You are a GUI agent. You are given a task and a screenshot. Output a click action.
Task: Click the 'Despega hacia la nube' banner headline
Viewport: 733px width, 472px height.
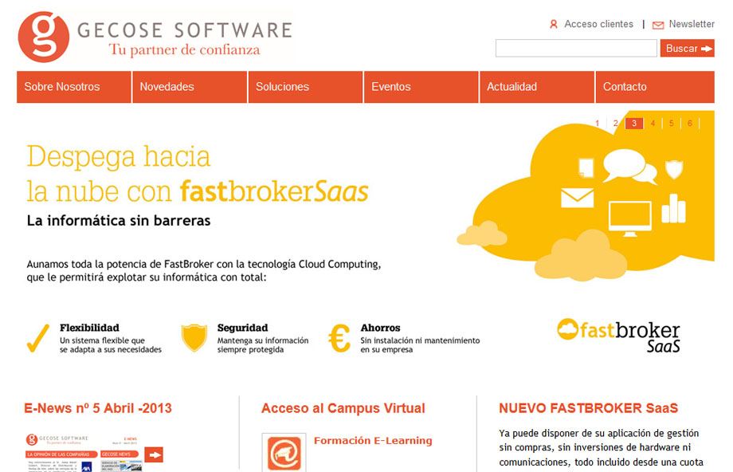tap(198, 174)
